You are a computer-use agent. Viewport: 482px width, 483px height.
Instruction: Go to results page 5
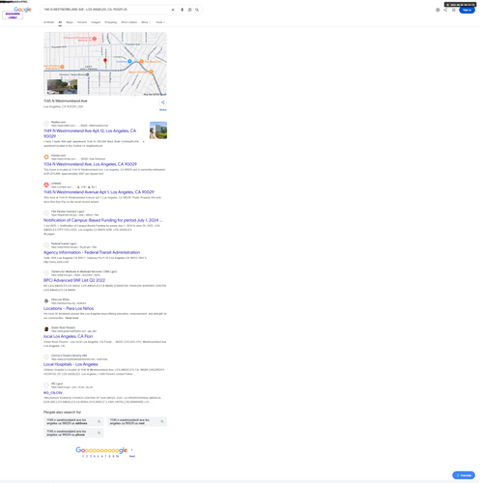99,456
